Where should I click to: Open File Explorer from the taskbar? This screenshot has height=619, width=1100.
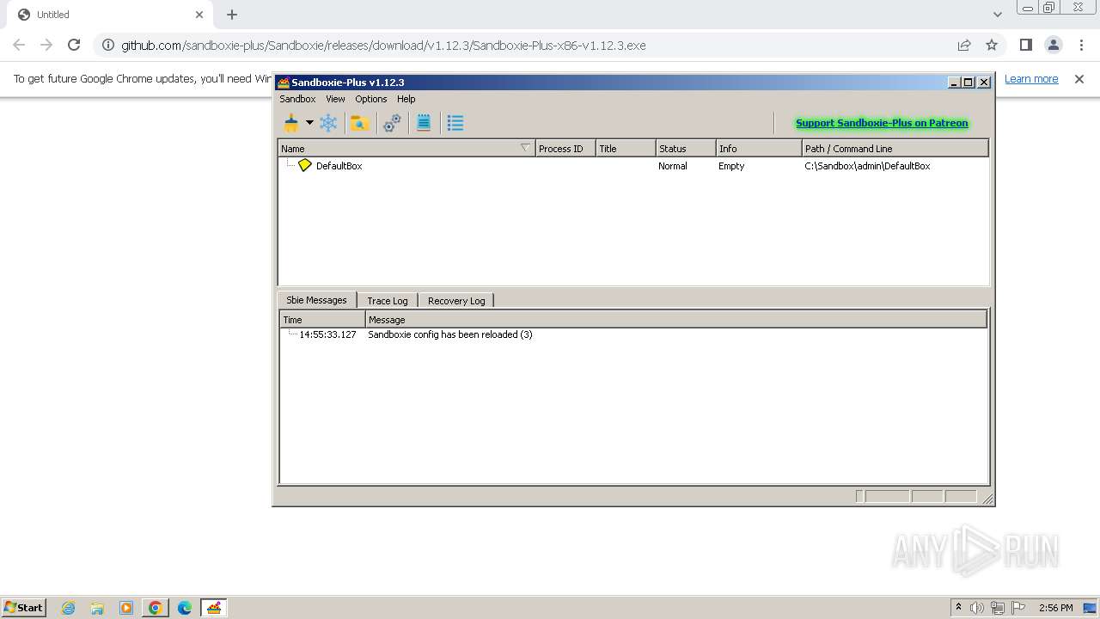pos(97,608)
